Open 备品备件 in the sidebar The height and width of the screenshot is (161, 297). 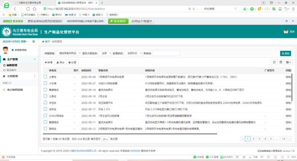(x=12, y=70)
